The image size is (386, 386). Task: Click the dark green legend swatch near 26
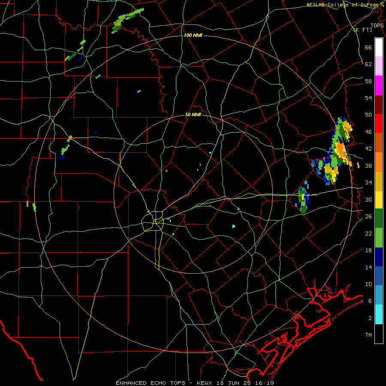[379, 218]
